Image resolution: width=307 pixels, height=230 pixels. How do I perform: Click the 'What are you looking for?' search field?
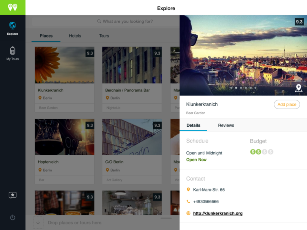tap(128, 22)
